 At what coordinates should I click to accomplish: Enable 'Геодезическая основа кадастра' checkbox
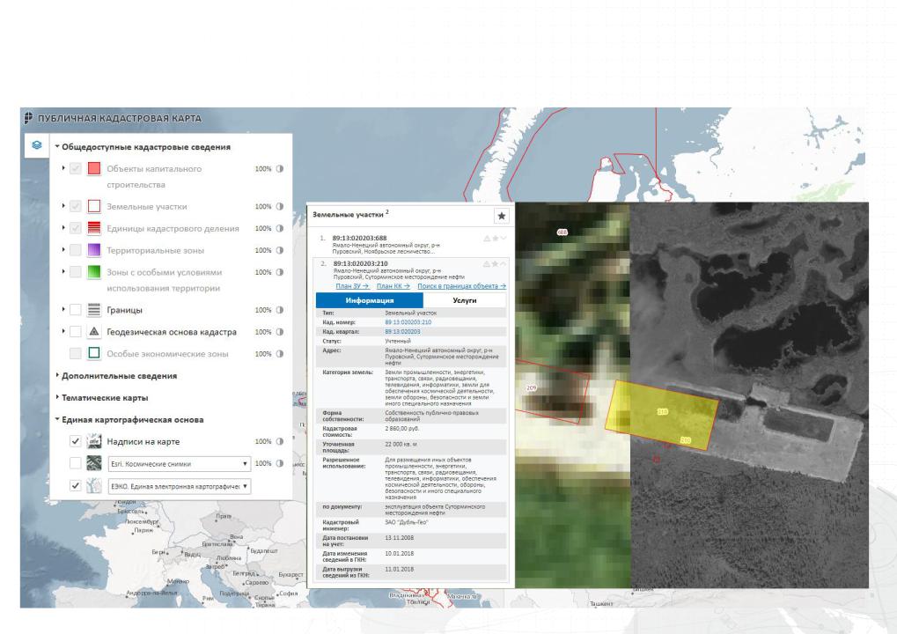(76, 331)
